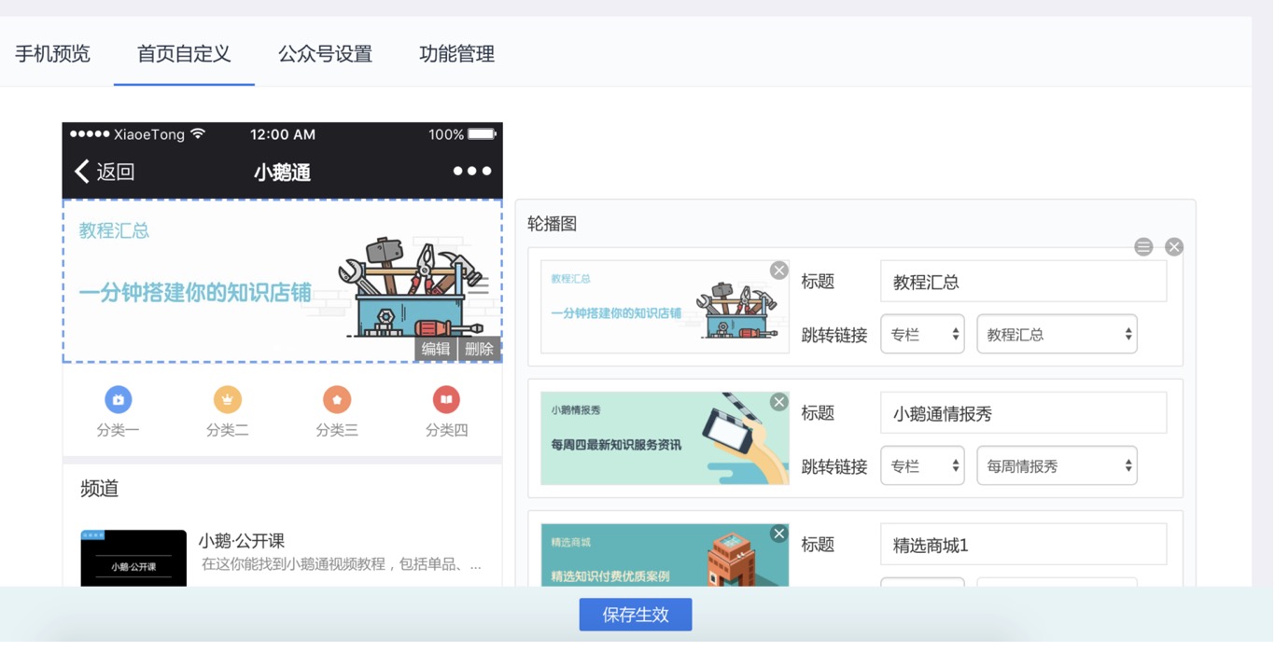1275x651 pixels.
Task: Click the 教程汇总 carousel thumbnail image
Action: [x=665, y=307]
